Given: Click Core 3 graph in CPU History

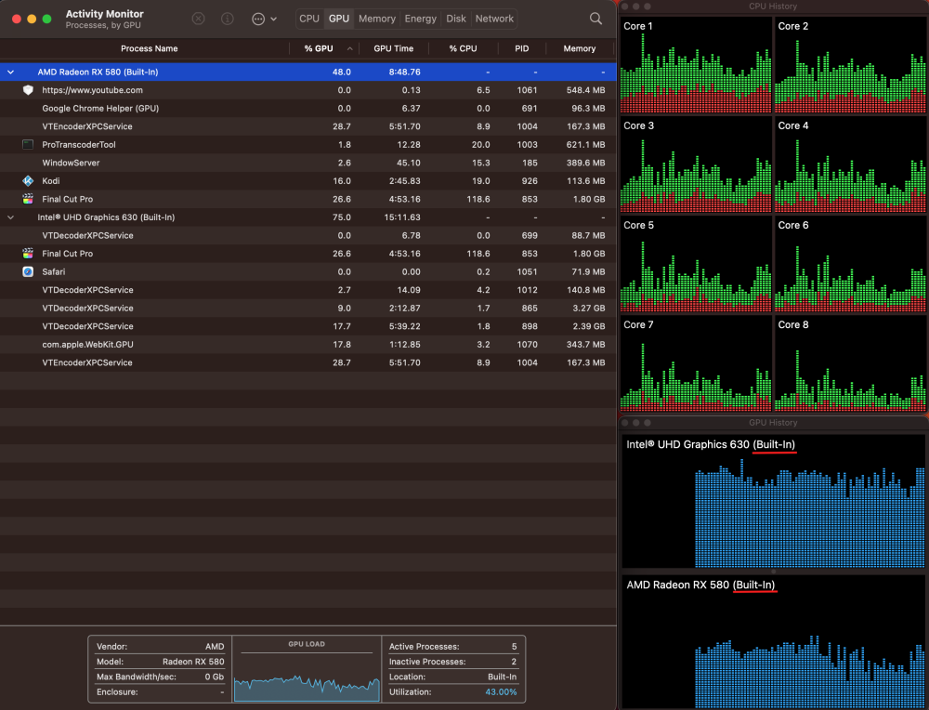Looking at the screenshot, I should point(696,164).
